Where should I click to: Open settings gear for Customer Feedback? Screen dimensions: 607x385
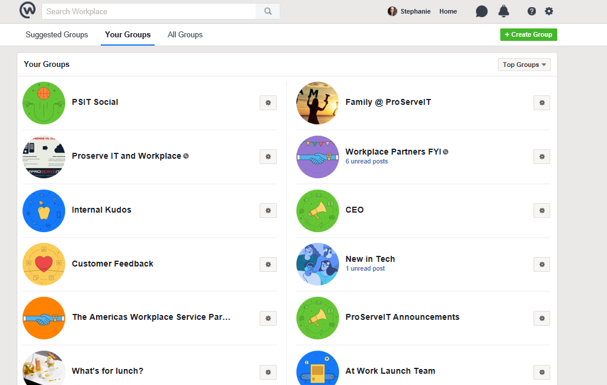(x=268, y=265)
